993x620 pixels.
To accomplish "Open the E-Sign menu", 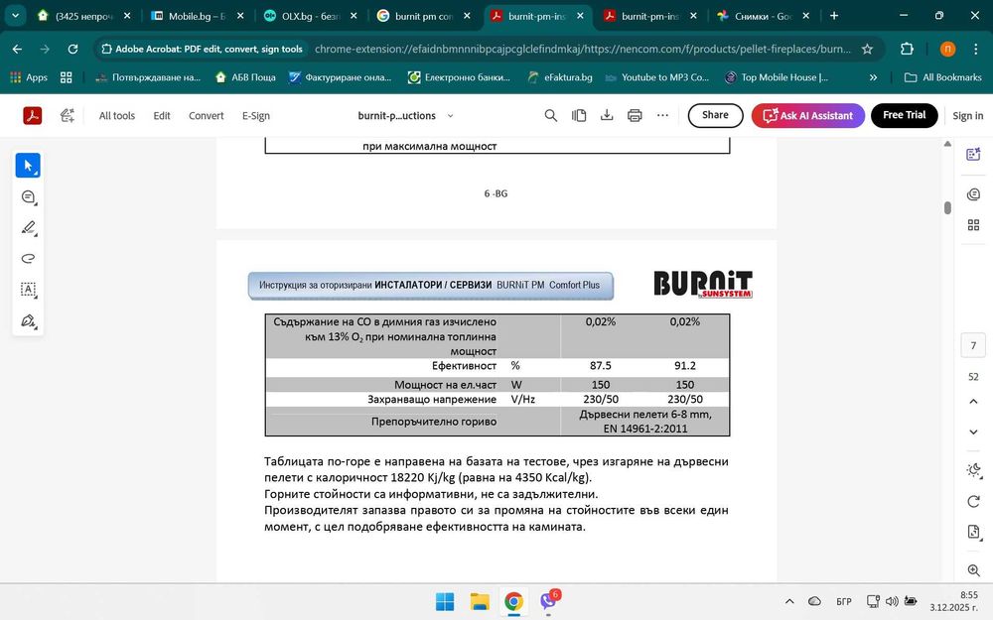I will [x=256, y=116].
